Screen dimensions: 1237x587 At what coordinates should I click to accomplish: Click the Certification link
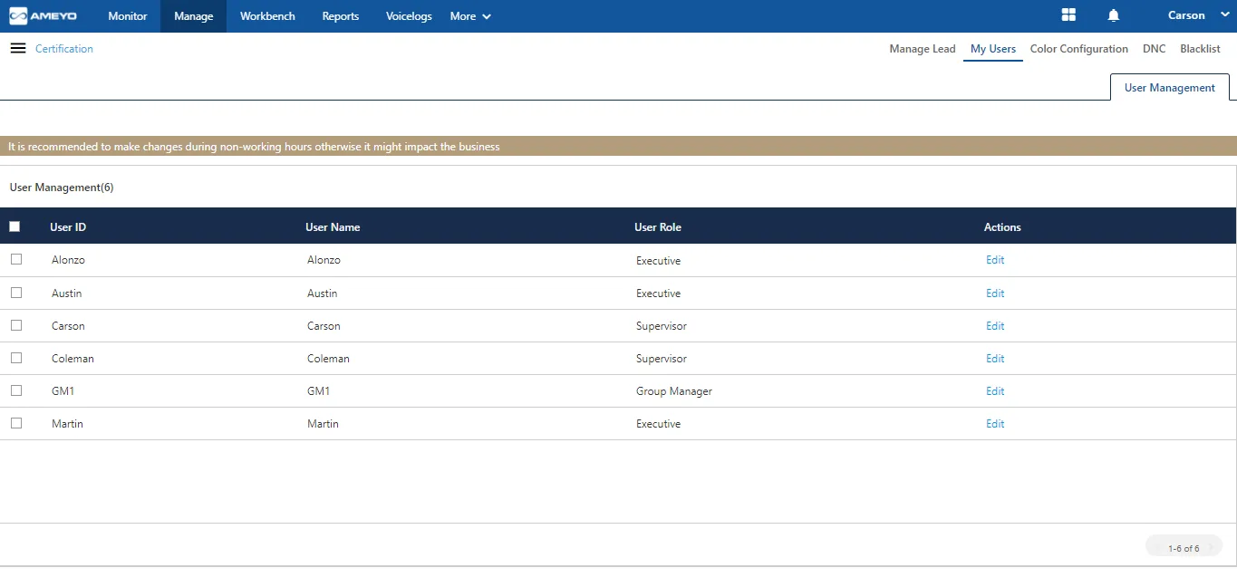64,49
